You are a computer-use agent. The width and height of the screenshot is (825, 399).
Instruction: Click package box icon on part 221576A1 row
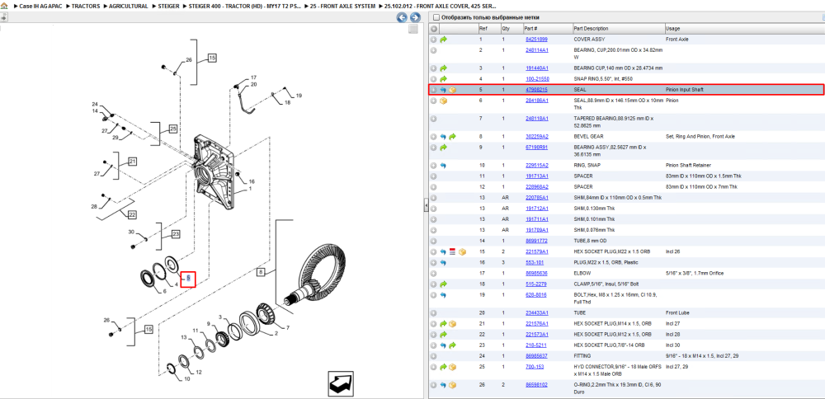(x=452, y=324)
